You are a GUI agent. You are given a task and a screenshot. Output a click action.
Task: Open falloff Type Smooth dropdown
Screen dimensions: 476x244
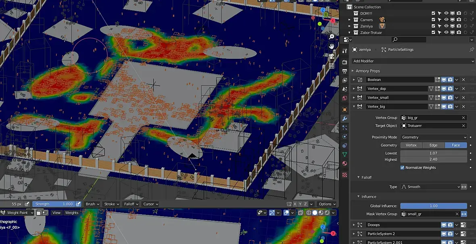(430, 187)
